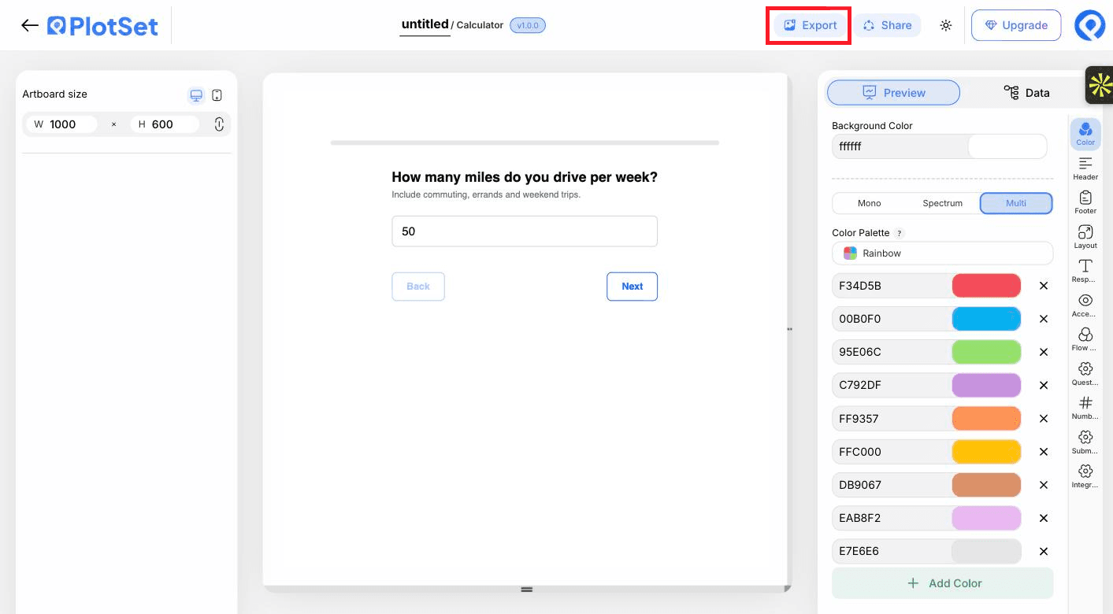This screenshot has height=614, width=1113.
Task: Open the Footer settings sidebar icon
Action: (1085, 202)
